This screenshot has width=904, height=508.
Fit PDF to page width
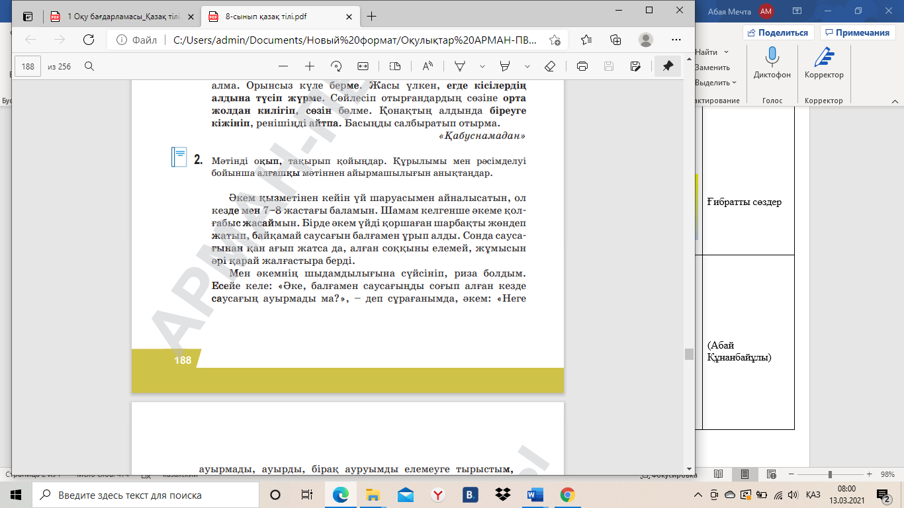(x=363, y=66)
